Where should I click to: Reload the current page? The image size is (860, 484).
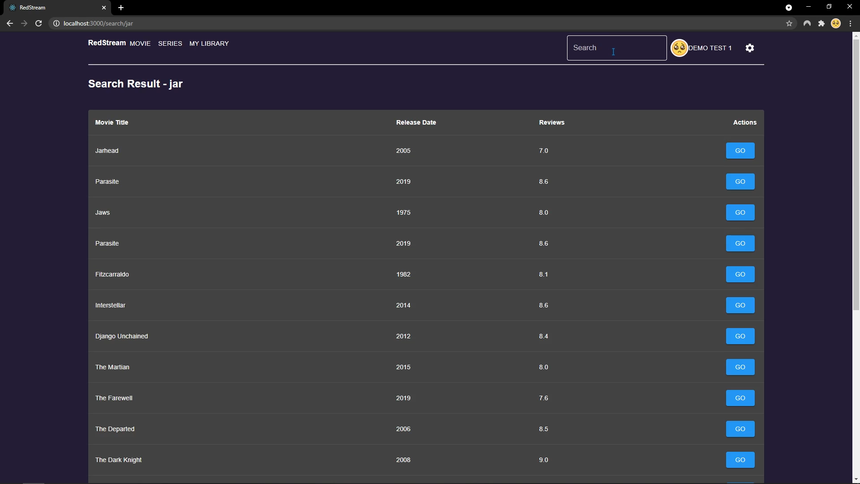(x=39, y=23)
